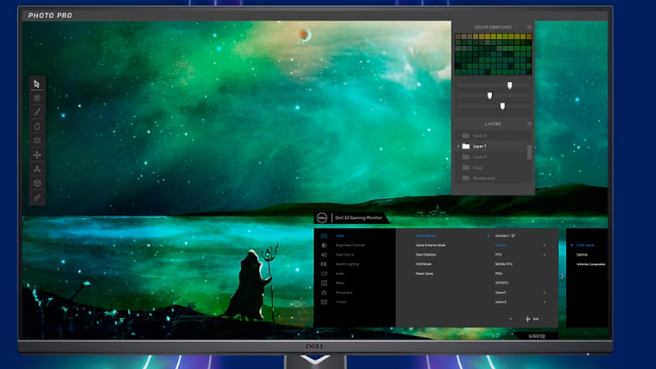656x369 pixels.
Task: Open the Layers panel options menu
Action: pos(529,124)
